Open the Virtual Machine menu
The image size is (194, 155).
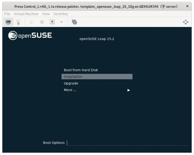point(26,14)
